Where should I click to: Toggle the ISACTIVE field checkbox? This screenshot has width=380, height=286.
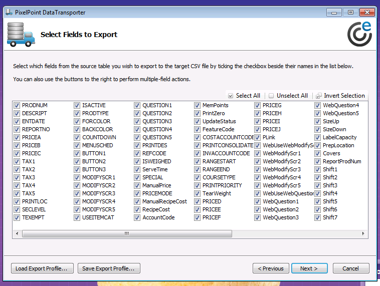[77, 106]
